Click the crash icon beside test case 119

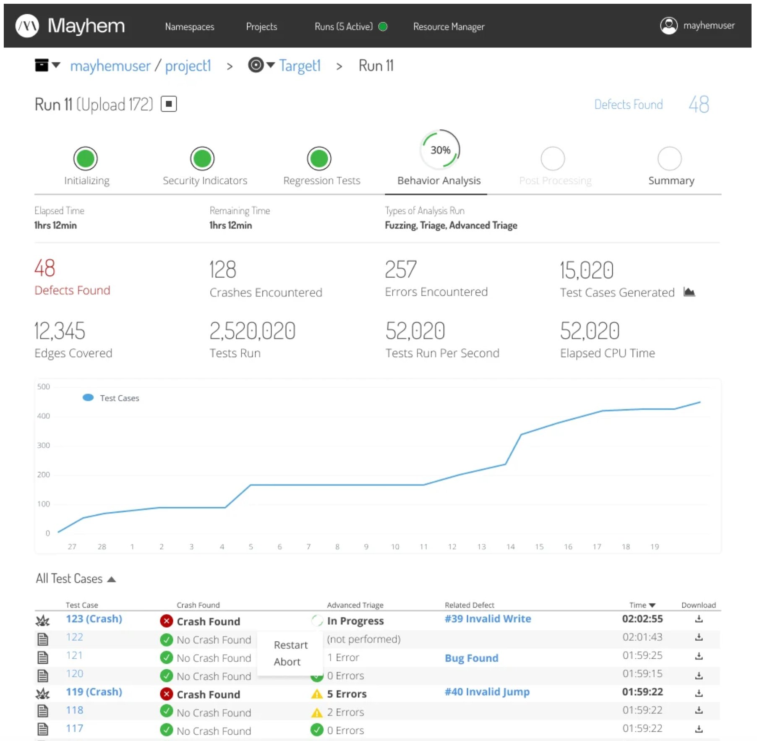(42, 694)
